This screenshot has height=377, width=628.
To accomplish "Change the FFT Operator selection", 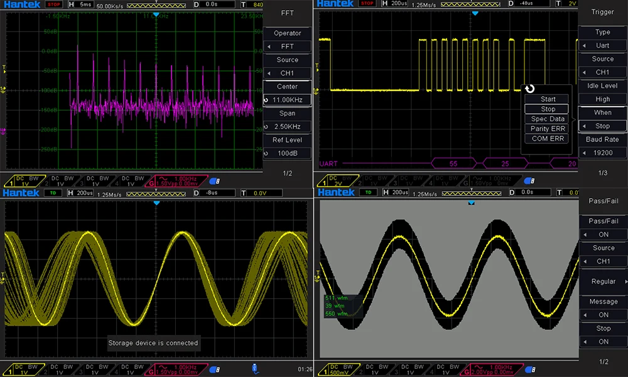I will [x=287, y=46].
